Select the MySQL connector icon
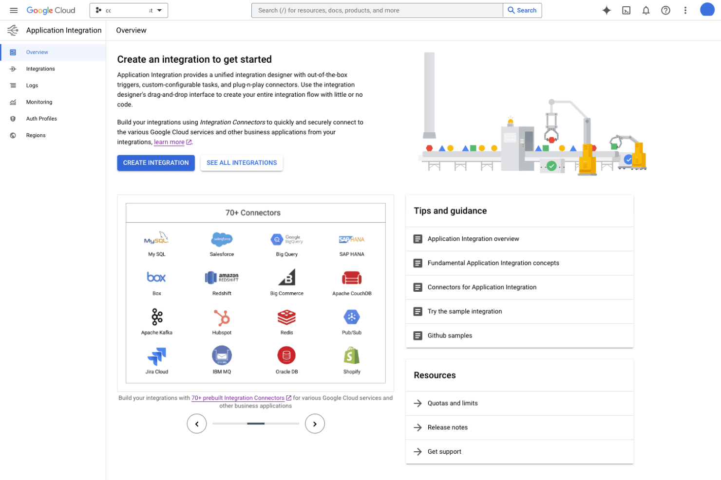This screenshot has height=480, width=721. tap(156, 239)
